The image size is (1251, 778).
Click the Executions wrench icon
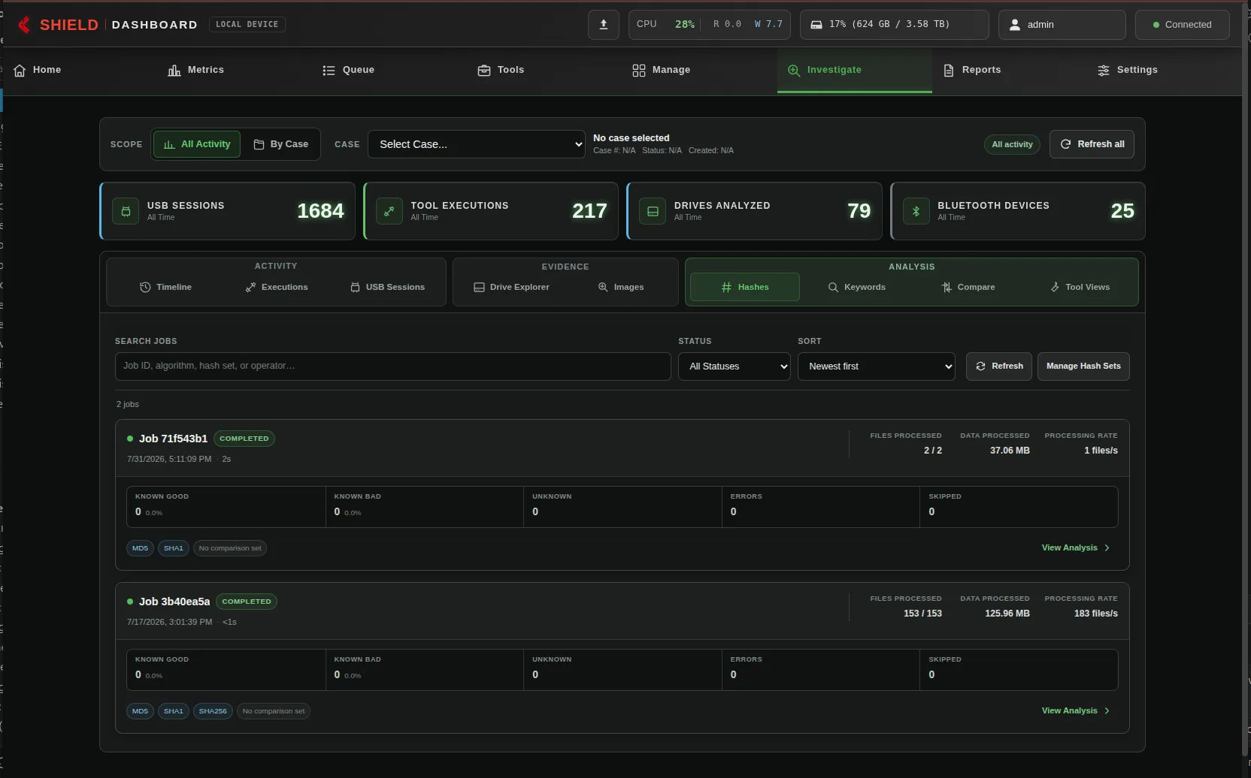coord(250,287)
